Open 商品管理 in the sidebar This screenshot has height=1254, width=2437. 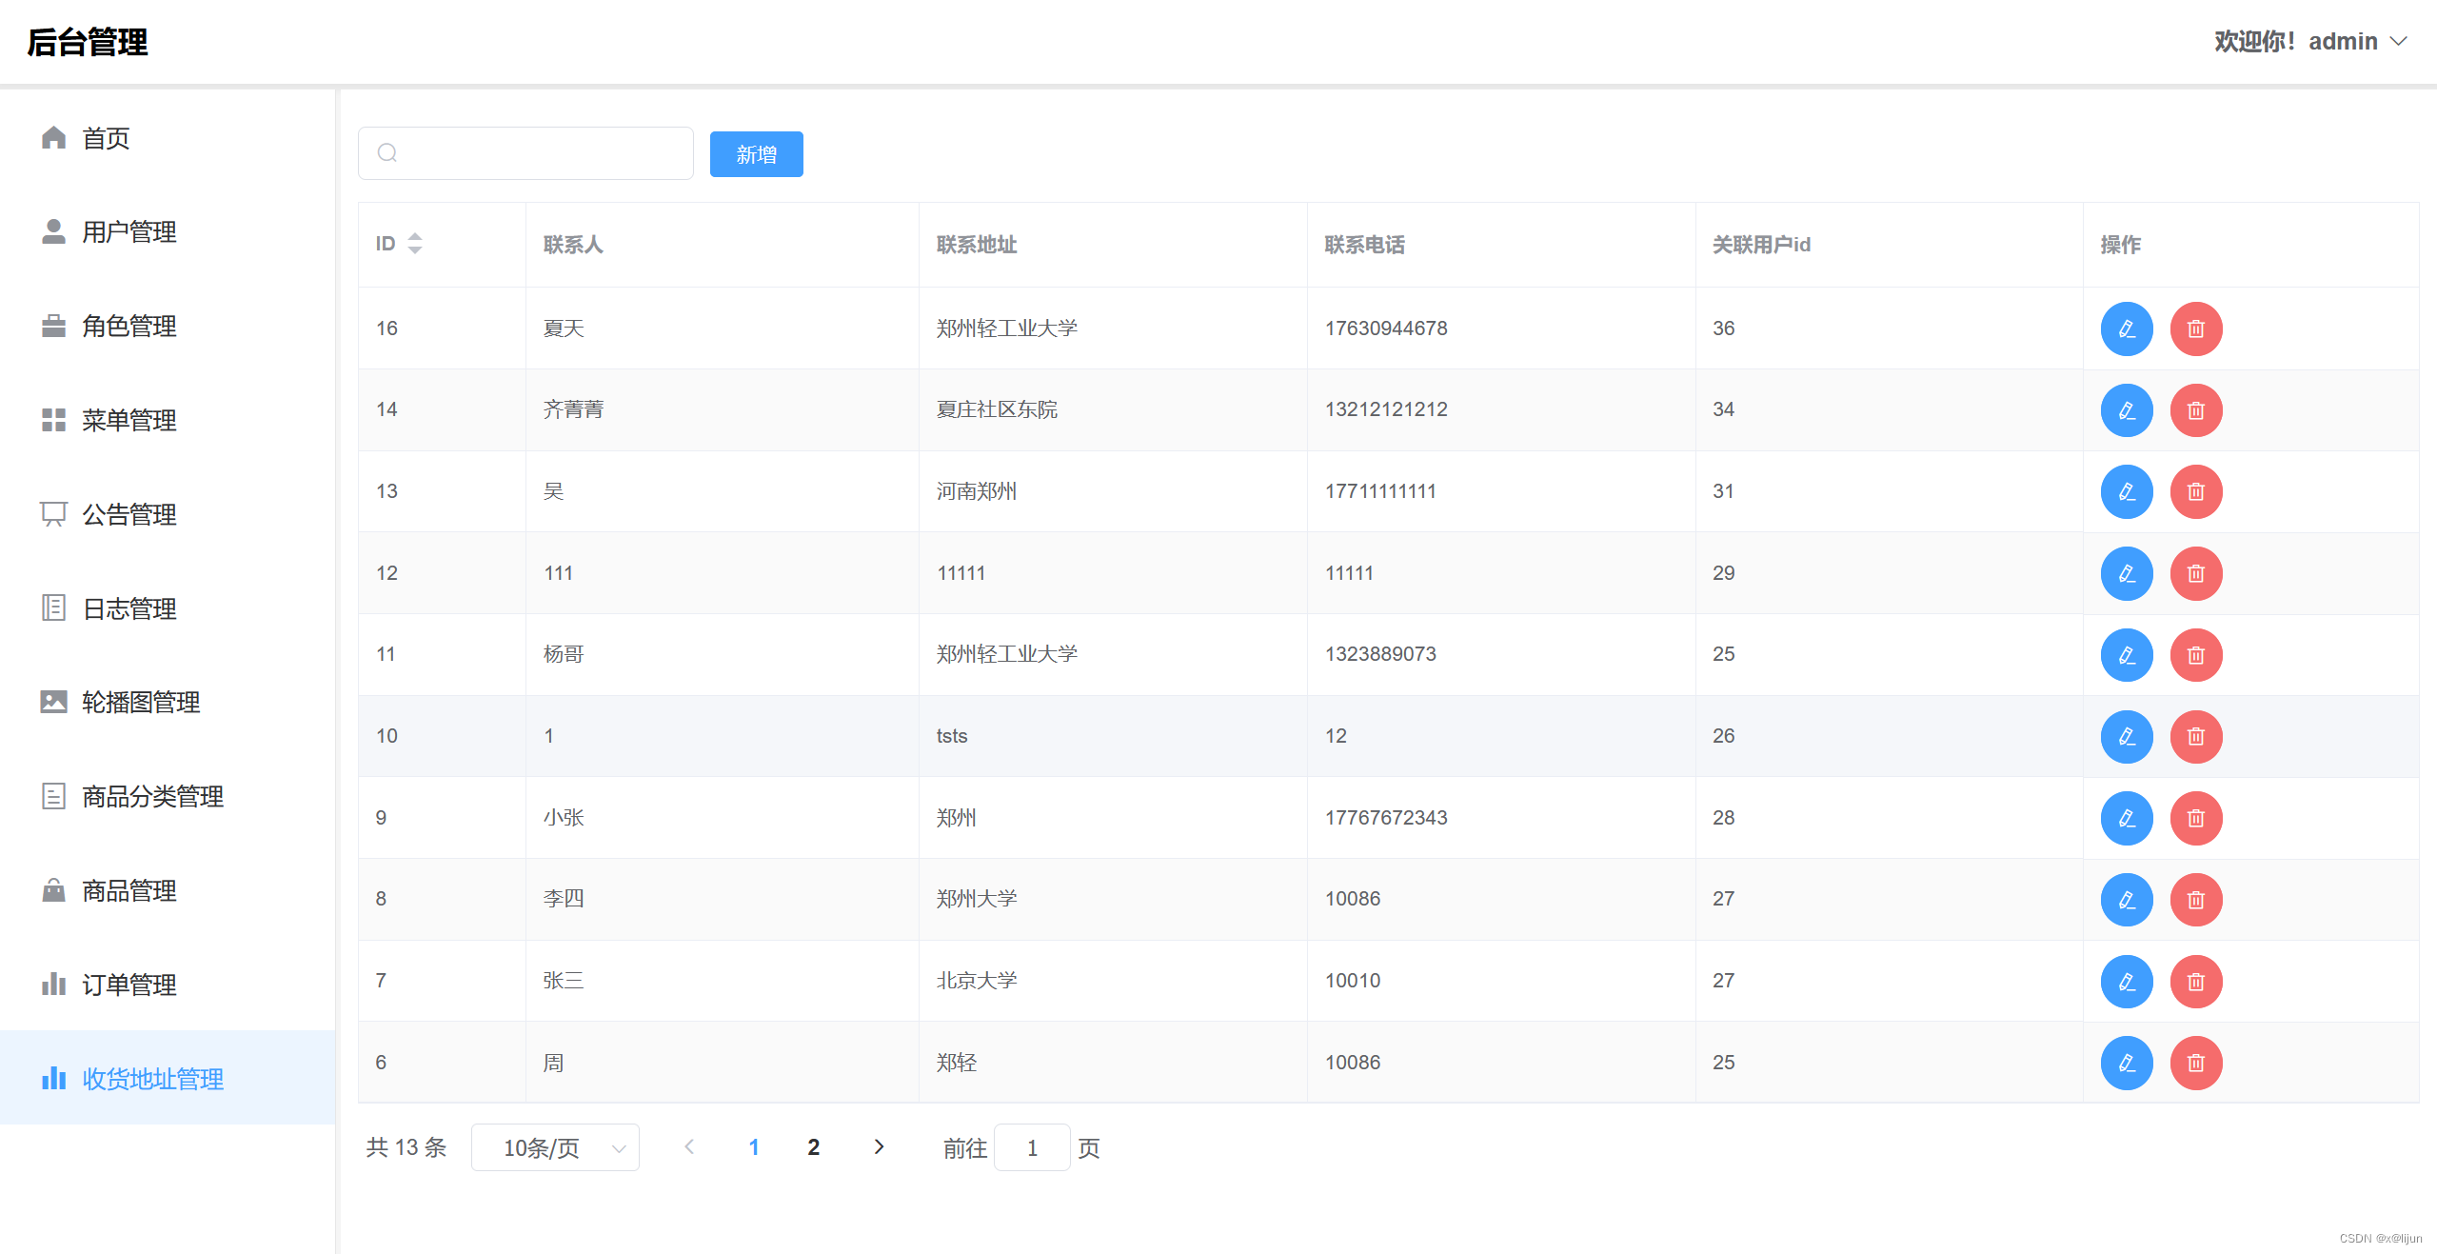click(168, 890)
